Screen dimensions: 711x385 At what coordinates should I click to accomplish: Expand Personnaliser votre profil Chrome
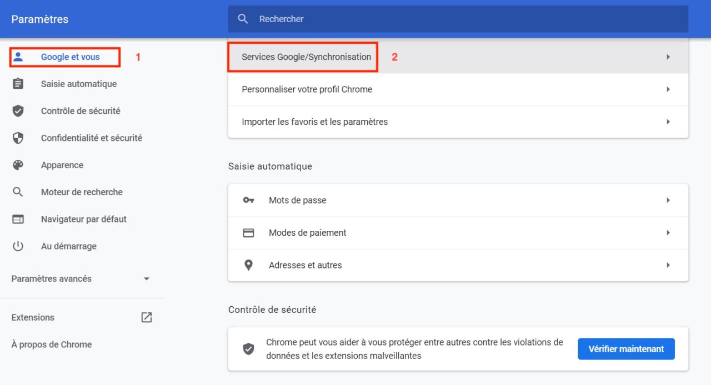(x=668, y=89)
